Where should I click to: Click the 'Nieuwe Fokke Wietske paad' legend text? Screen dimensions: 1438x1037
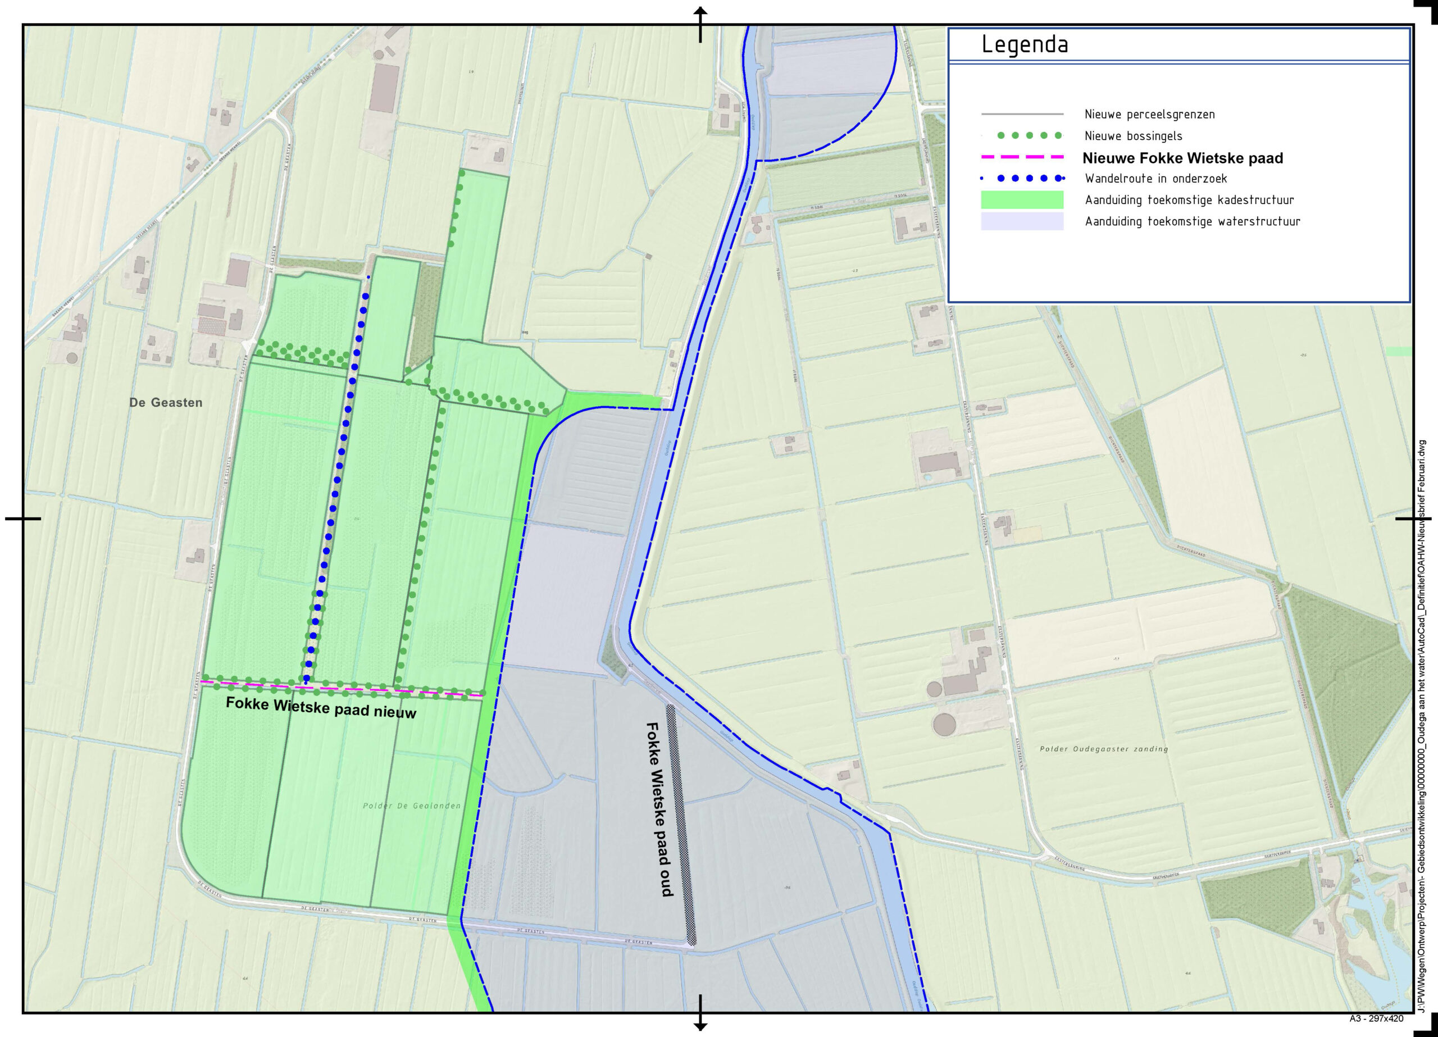click(x=1182, y=158)
